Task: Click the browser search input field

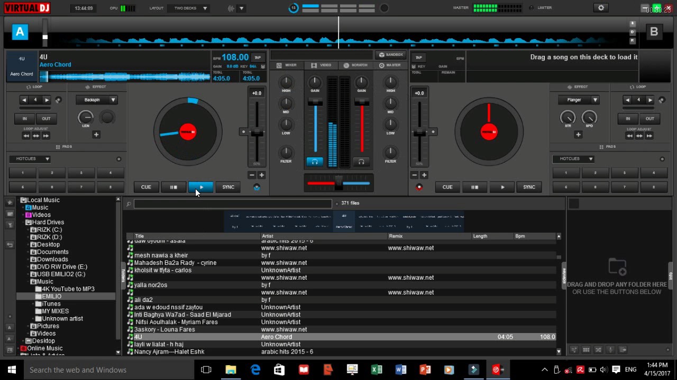Action: [x=233, y=204]
